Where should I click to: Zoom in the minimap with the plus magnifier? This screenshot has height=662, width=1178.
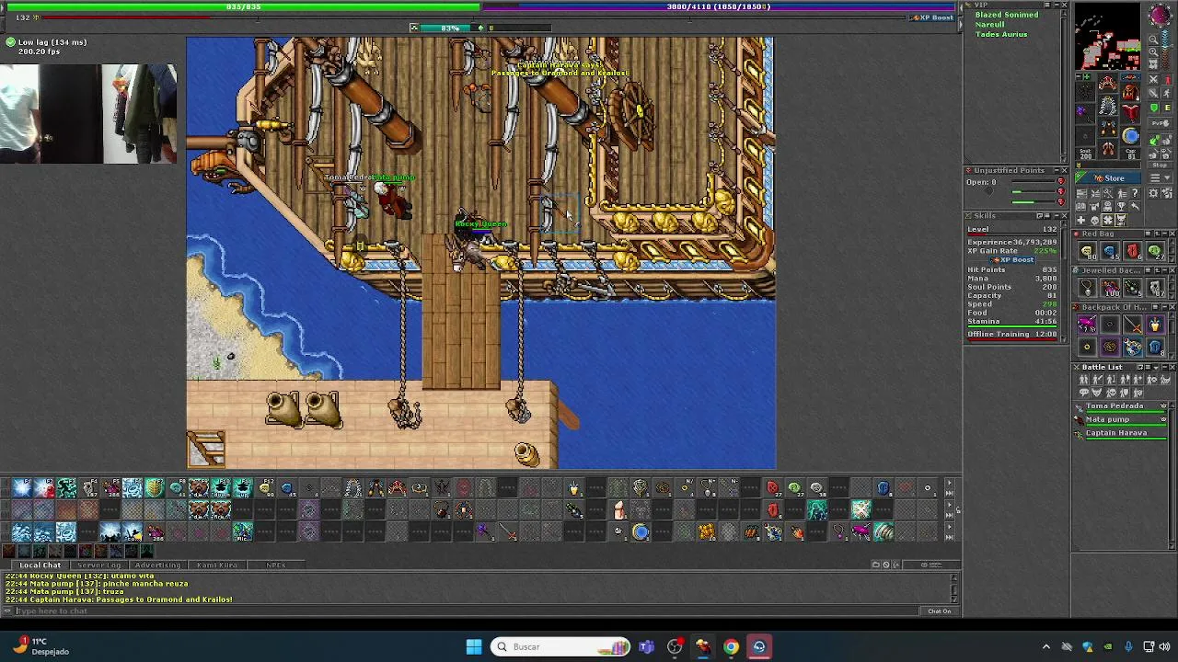(x=1153, y=51)
